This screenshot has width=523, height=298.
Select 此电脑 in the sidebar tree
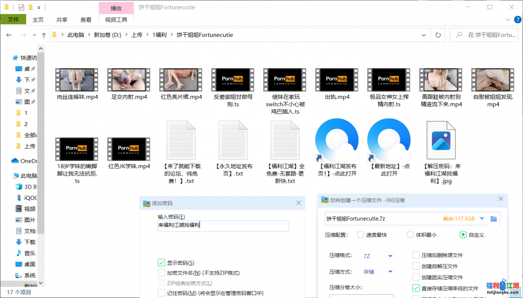click(x=29, y=176)
